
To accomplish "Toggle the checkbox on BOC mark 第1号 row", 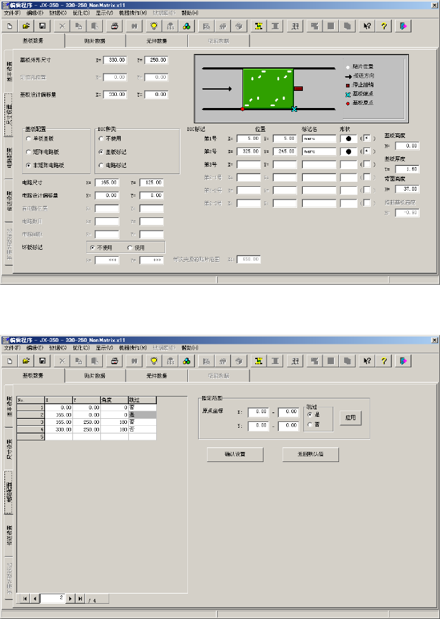I will coord(367,139).
